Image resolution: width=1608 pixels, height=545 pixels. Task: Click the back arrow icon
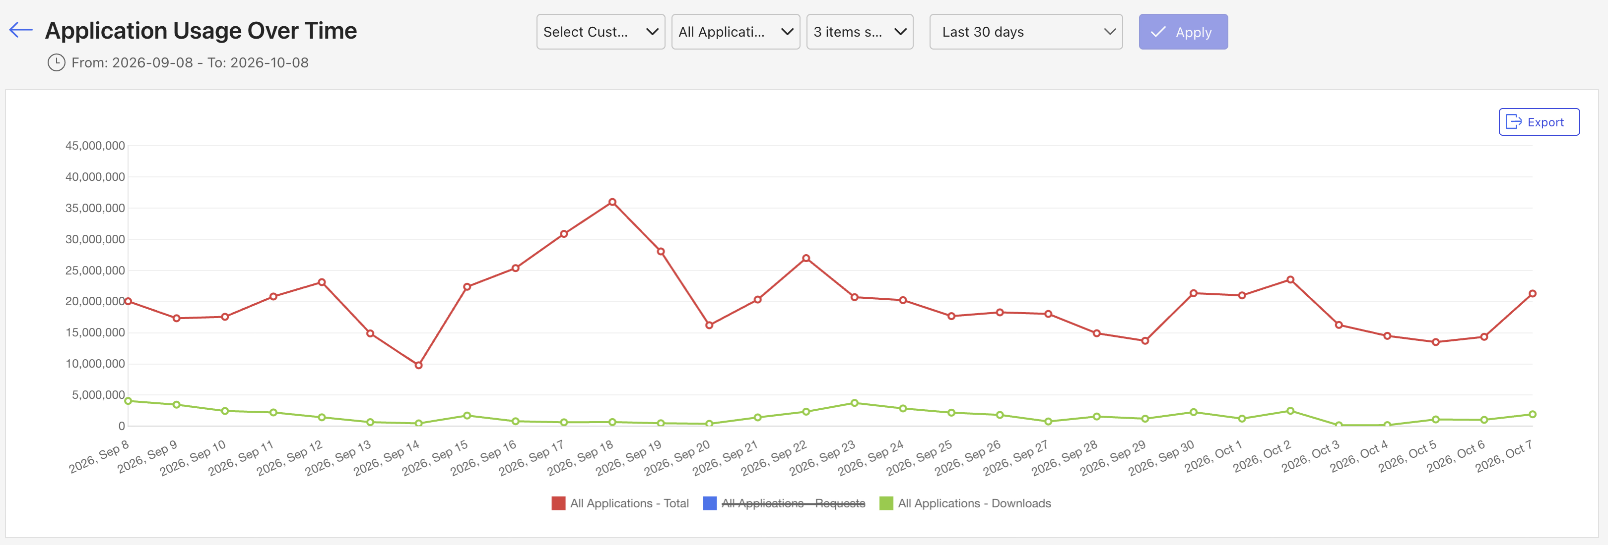(x=21, y=30)
